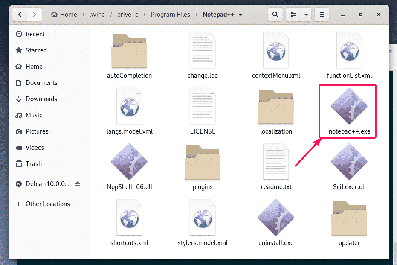Select the functionList.xml file icon
The width and height of the screenshot is (397, 265).
coord(349,50)
